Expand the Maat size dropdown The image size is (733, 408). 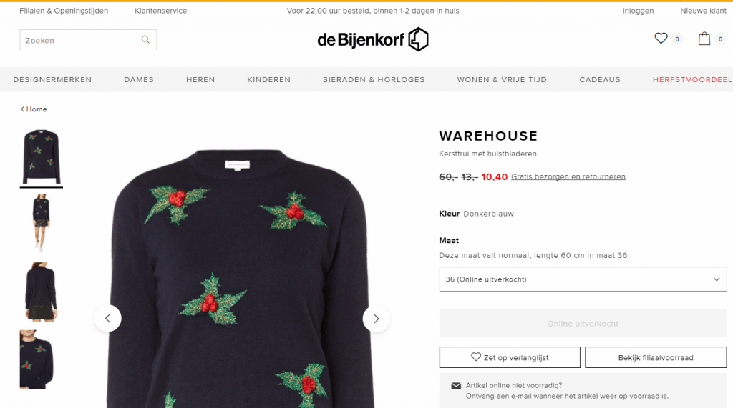tap(583, 279)
